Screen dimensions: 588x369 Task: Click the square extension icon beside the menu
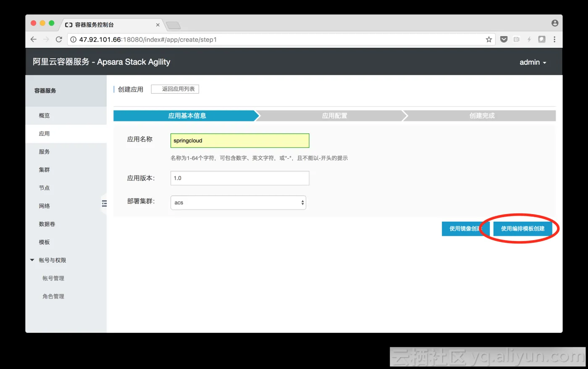[542, 39]
